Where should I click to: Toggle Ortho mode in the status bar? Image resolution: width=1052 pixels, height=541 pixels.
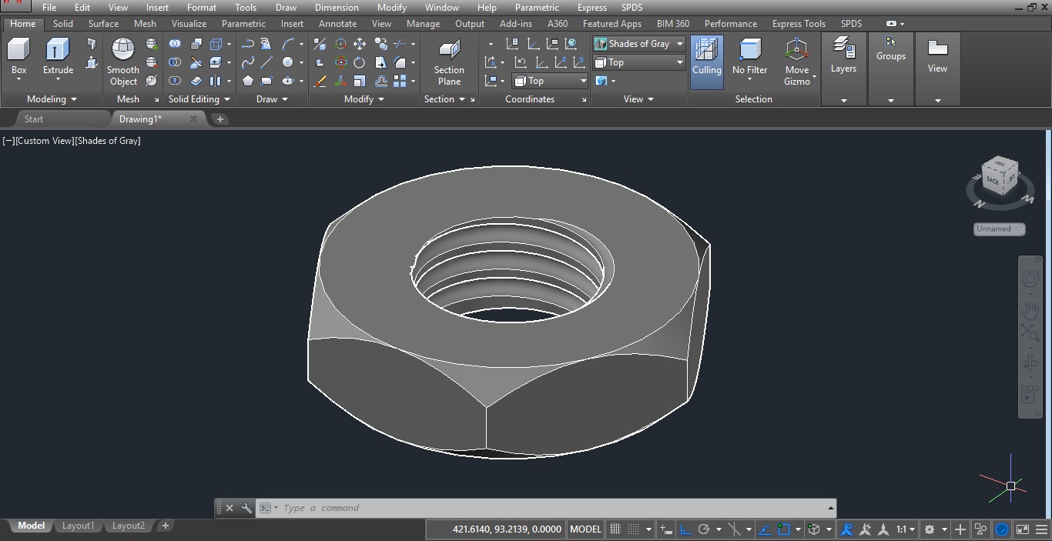(685, 529)
